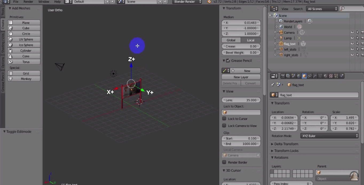
Task: Select the Material properties sphere icon
Action: tap(326, 76)
